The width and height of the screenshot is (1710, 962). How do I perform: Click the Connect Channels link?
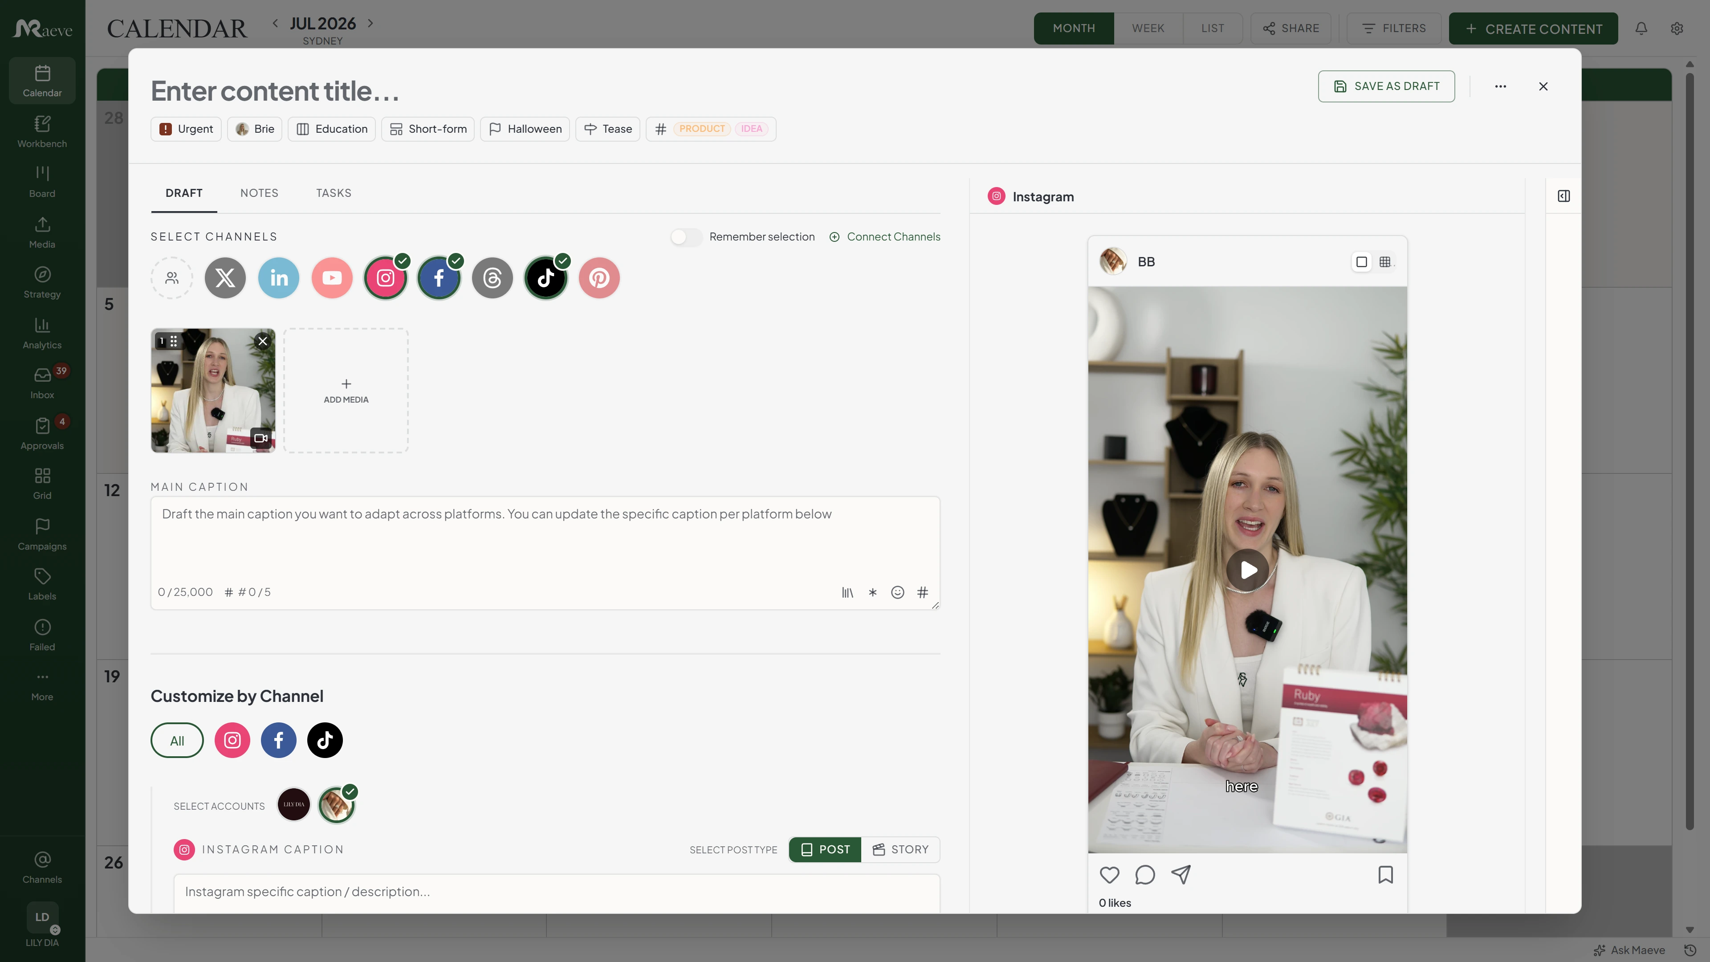coord(885,237)
